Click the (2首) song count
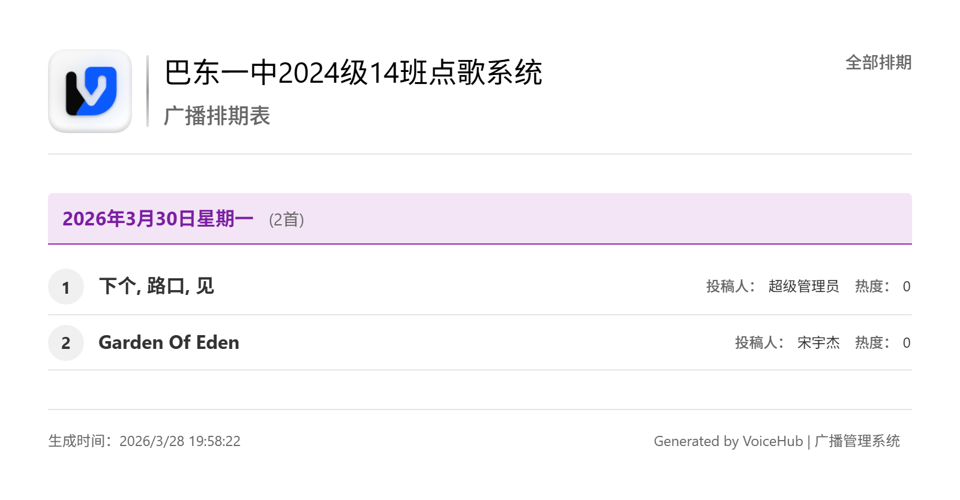The image size is (960, 500). click(286, 220)
